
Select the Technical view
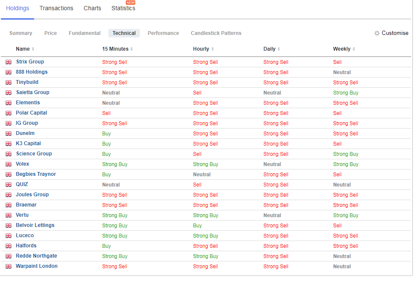click(124, 33)
